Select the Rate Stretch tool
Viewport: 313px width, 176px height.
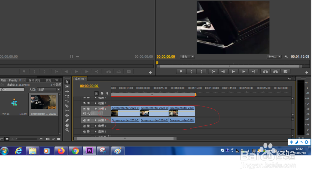point(67,101)
